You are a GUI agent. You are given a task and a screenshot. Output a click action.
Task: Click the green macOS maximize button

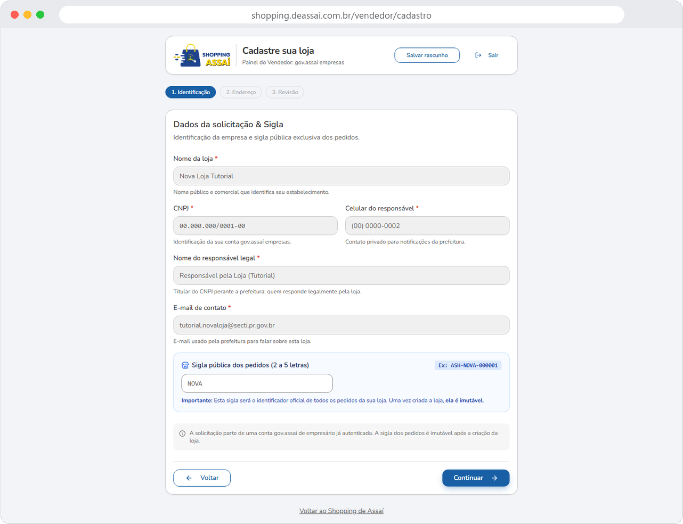[x=40, y=15]
